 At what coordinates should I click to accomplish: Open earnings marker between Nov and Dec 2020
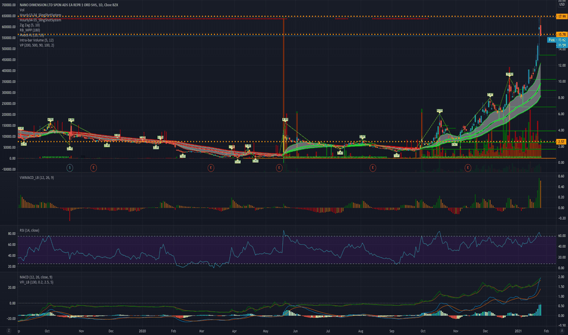[x=467, y=167]
